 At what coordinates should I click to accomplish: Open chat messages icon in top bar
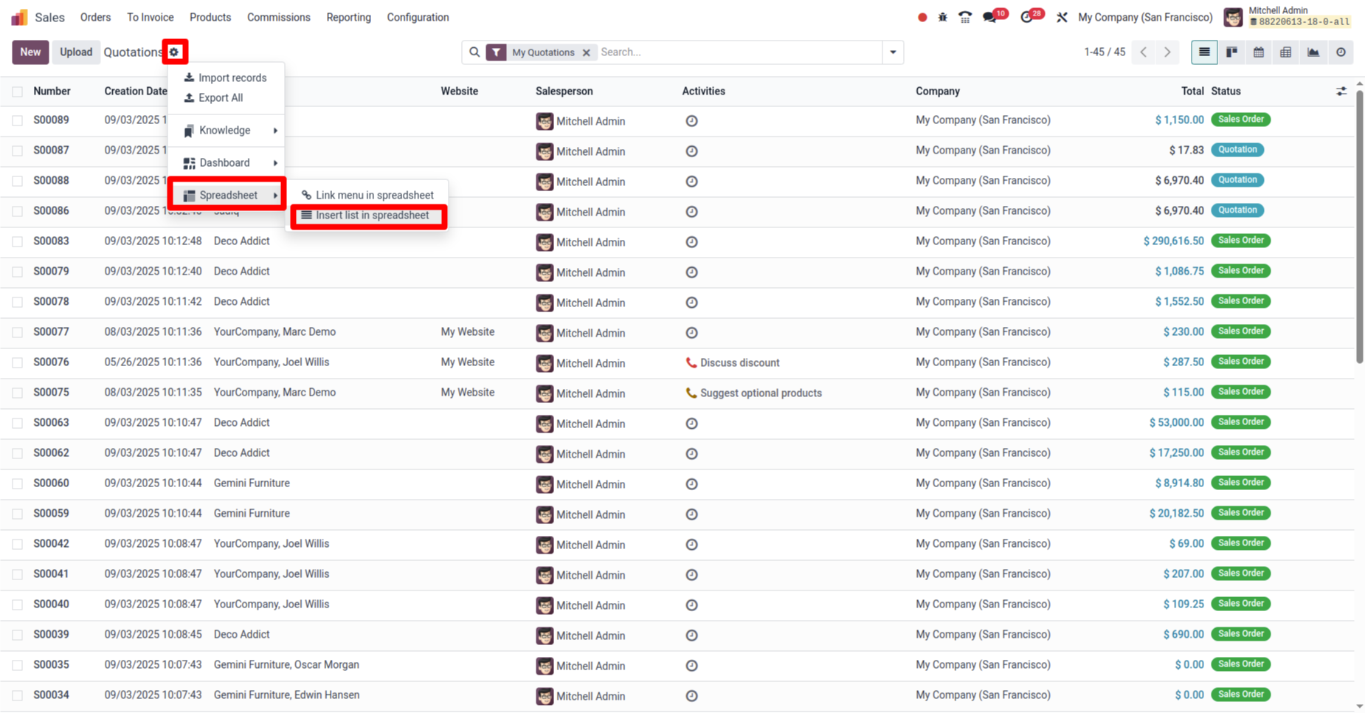(x=989, y=17)
